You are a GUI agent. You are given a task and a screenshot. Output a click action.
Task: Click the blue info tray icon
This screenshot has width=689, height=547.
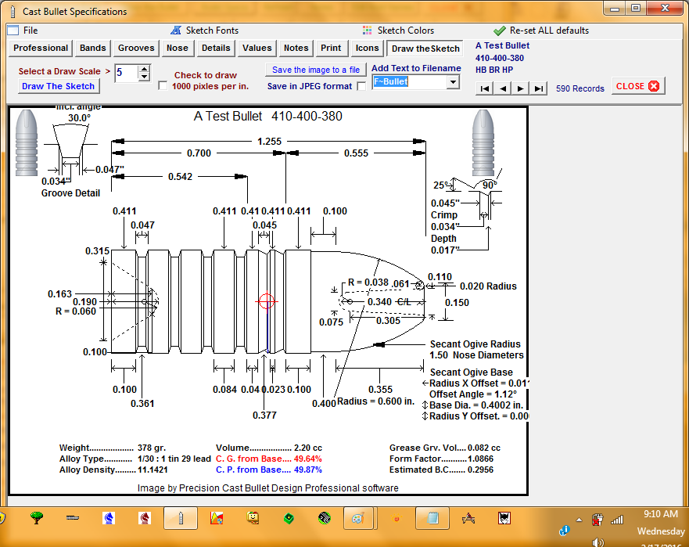[564, 531]
